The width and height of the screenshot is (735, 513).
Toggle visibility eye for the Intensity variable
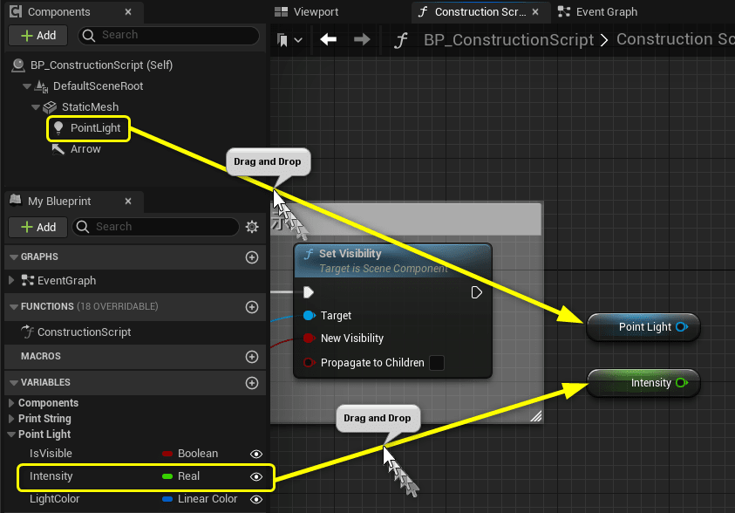click(x=255, y=476)
